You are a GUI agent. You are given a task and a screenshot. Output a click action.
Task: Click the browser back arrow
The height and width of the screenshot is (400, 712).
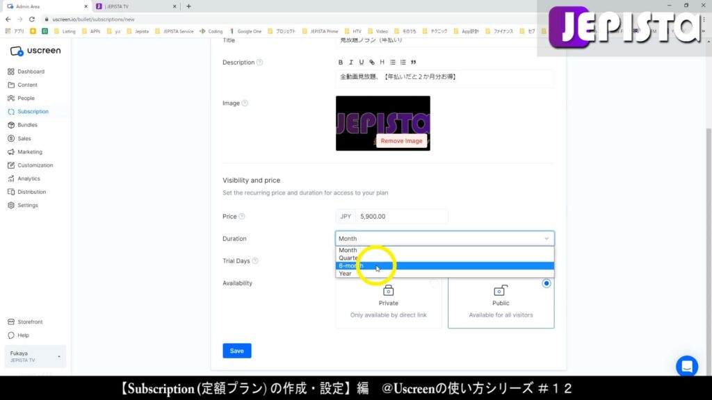8,19
